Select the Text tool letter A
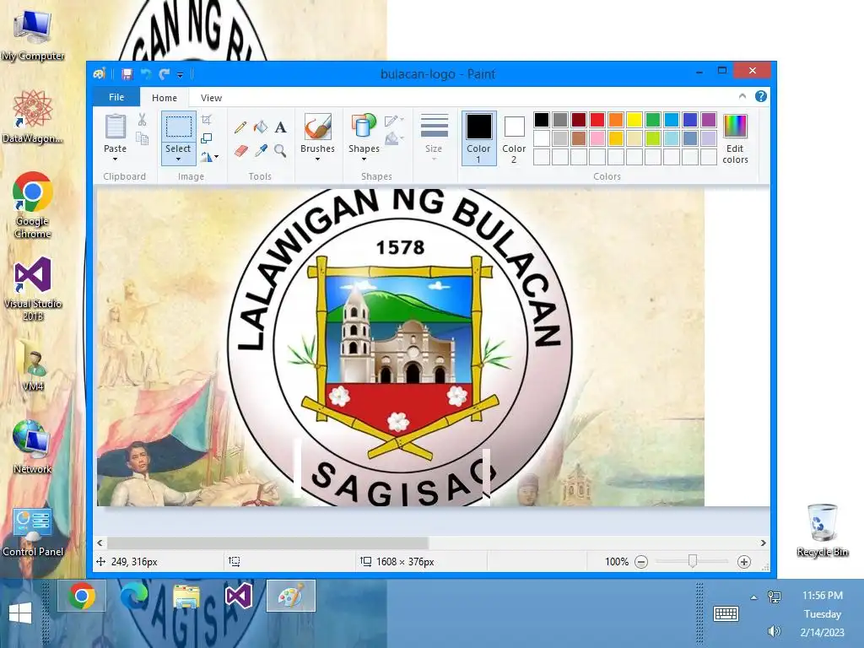 [x=280, y=127]
